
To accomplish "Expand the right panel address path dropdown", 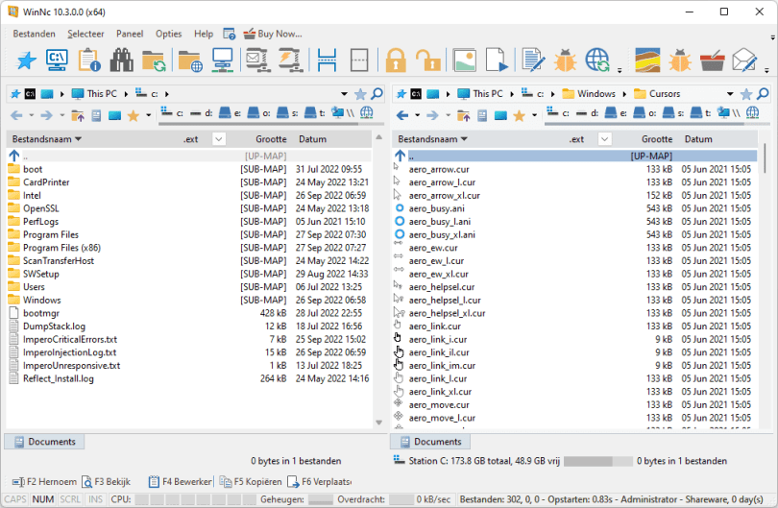I will click(x=730, y=94).
